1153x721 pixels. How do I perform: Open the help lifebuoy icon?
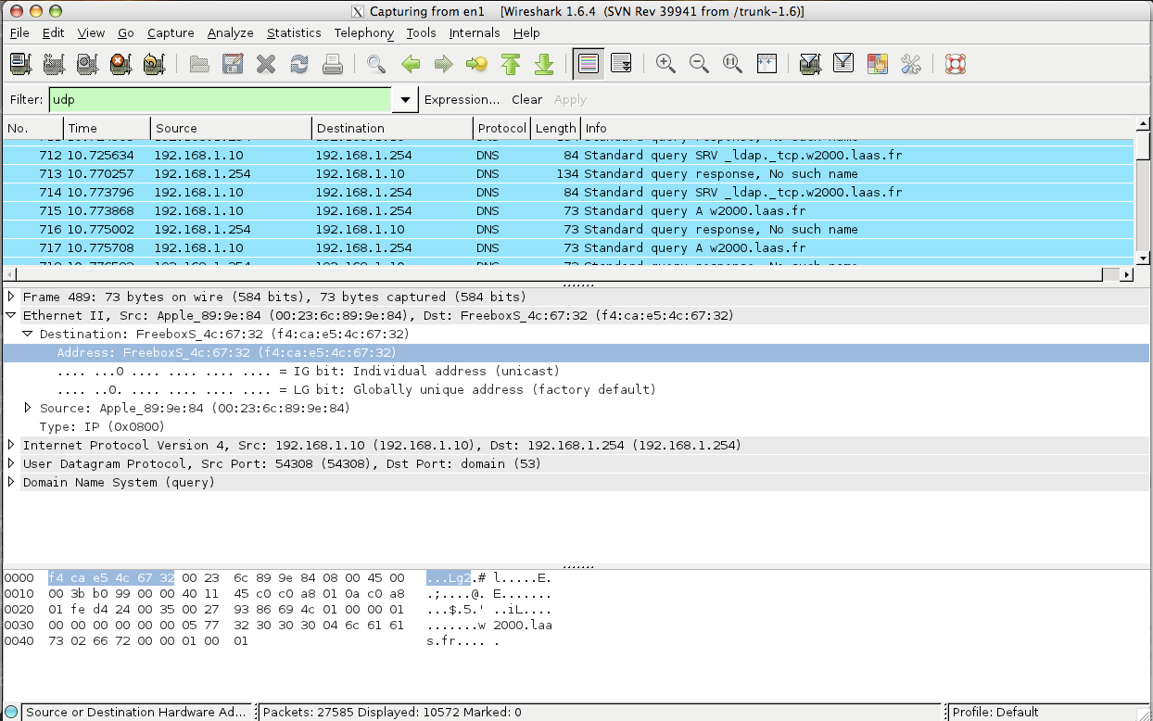pos(956,64)
